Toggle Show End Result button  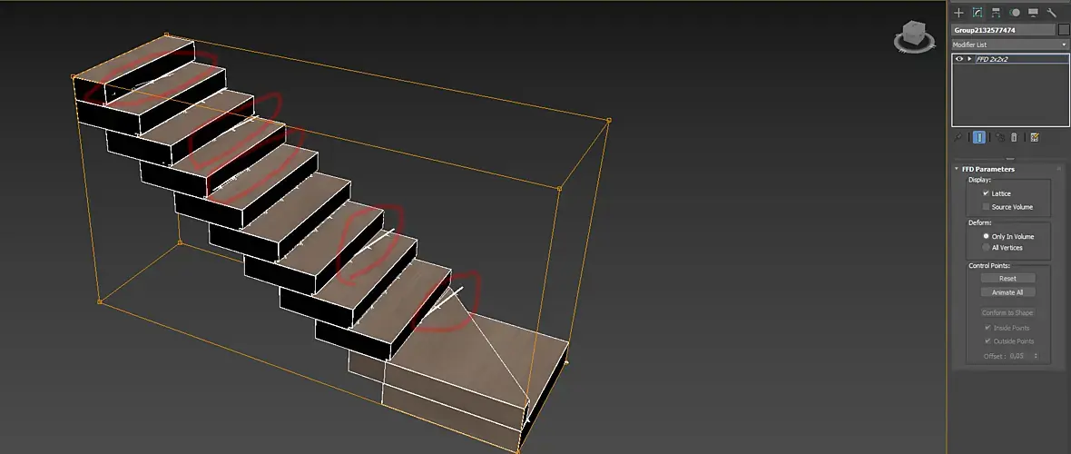click(x=978, y=137)
